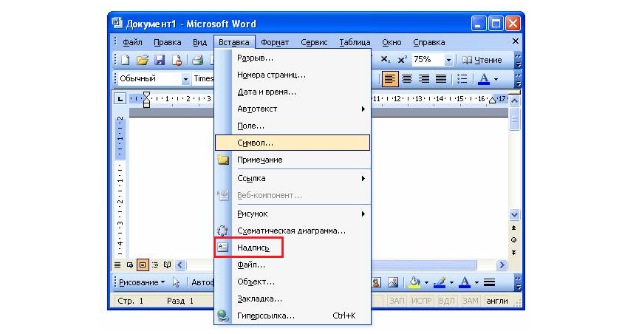Viewport: 622px width, 334px height.
Task: Switch to Normal view icon
Action: (117, 265)
